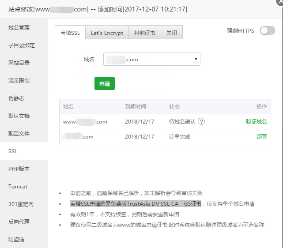283x248 pixels.
Task: Click the domain cell in the 订单完成 row
Action: (x=78, y=137)
